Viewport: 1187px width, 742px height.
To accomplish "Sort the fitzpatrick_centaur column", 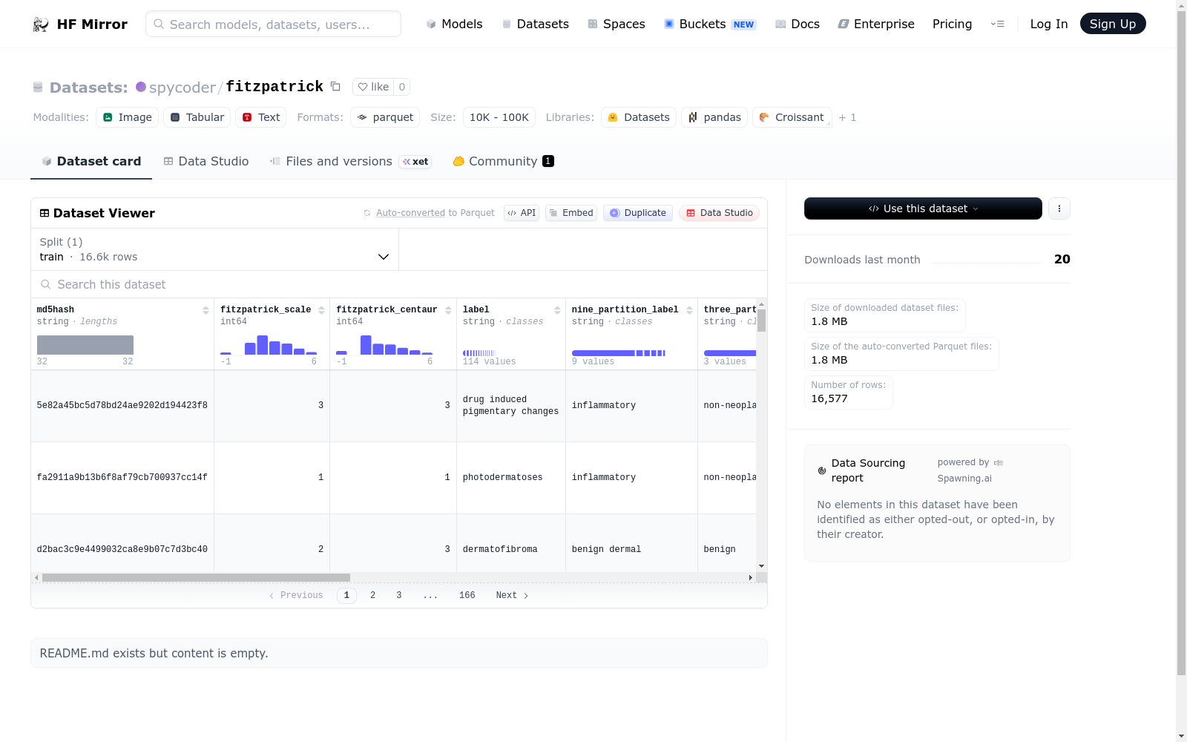I will click(448, 310).
